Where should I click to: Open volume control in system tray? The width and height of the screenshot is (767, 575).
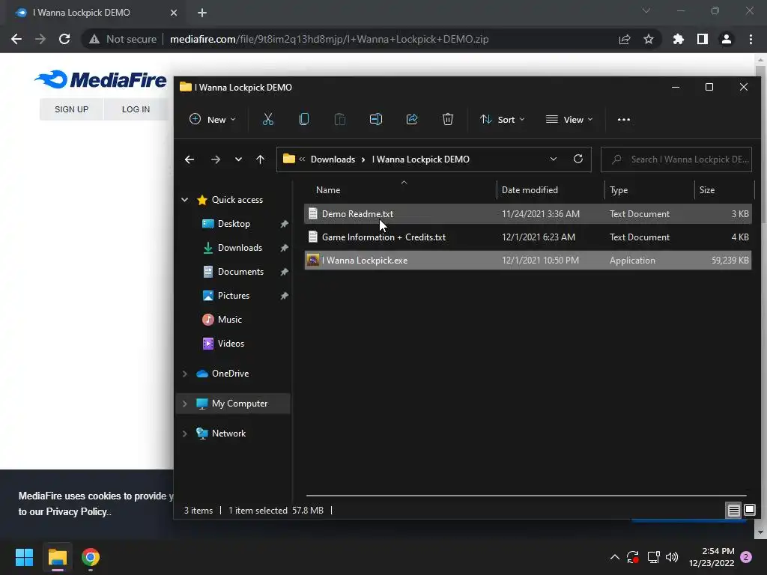(x=672, y=557)
